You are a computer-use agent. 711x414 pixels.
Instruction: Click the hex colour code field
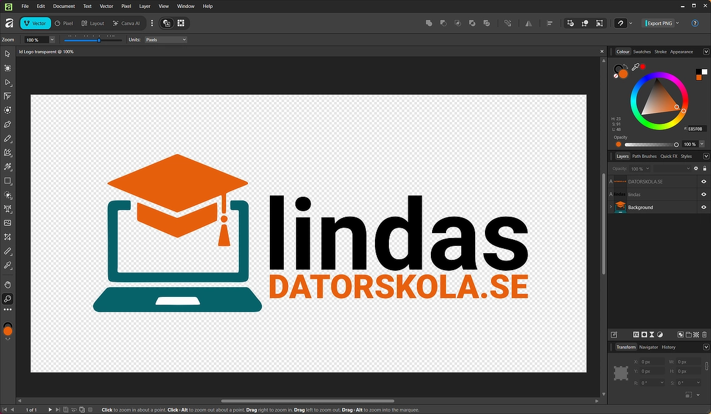point(695,129)
